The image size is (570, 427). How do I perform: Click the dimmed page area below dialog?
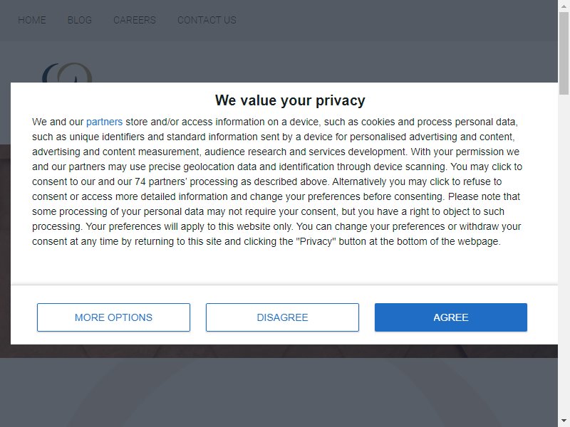pos(279,392)
